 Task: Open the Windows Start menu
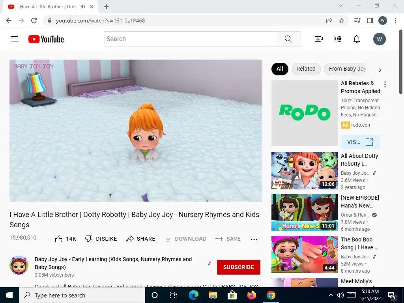[x=9, y=295]
